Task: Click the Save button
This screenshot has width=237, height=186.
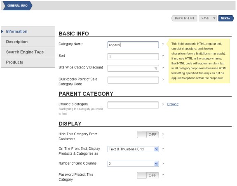Action: (205, 18)
